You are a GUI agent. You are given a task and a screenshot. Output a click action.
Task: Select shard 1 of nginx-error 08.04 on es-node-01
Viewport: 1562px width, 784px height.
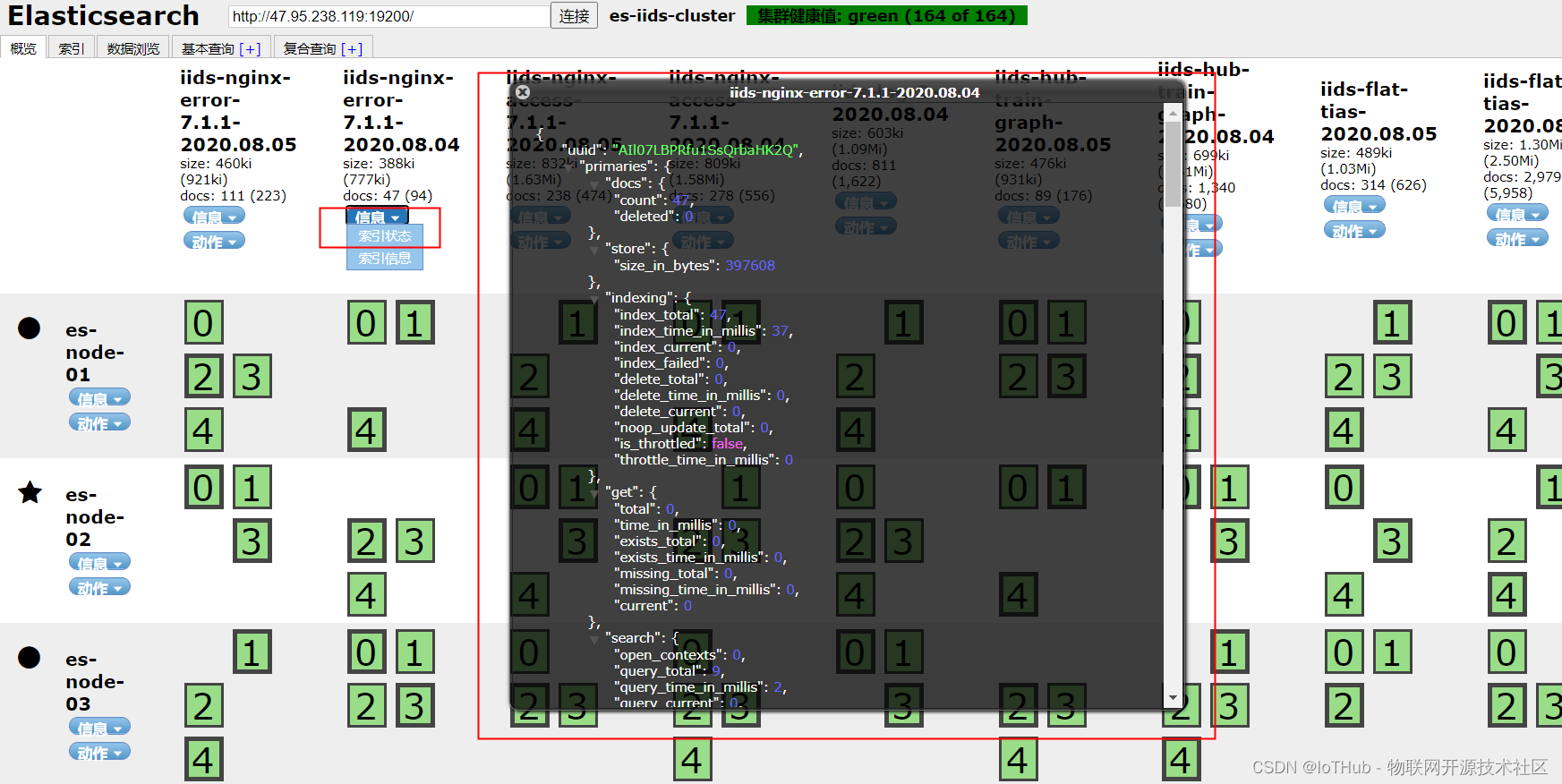pyautogui.click(x=414, y=323)
